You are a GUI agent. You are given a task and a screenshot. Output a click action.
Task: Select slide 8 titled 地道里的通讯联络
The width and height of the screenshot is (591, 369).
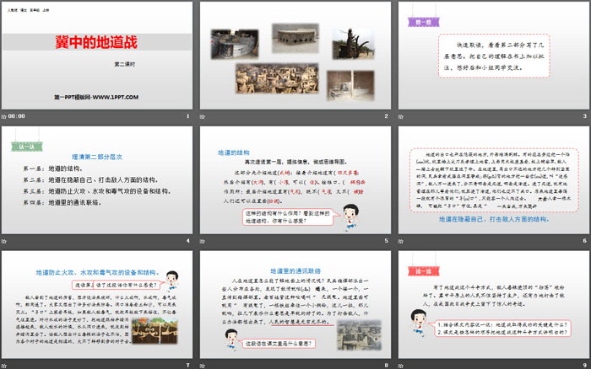click(295, 304)
